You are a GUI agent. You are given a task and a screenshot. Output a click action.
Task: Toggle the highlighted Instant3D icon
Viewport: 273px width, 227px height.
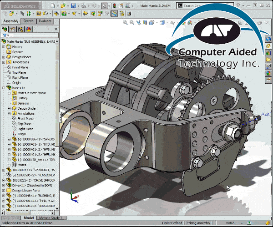pyautogui.click(x=114, y=13)
